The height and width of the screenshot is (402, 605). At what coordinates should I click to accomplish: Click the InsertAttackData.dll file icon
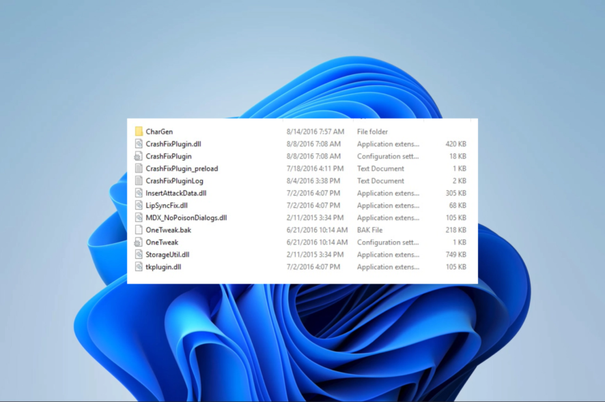point(139,194)
